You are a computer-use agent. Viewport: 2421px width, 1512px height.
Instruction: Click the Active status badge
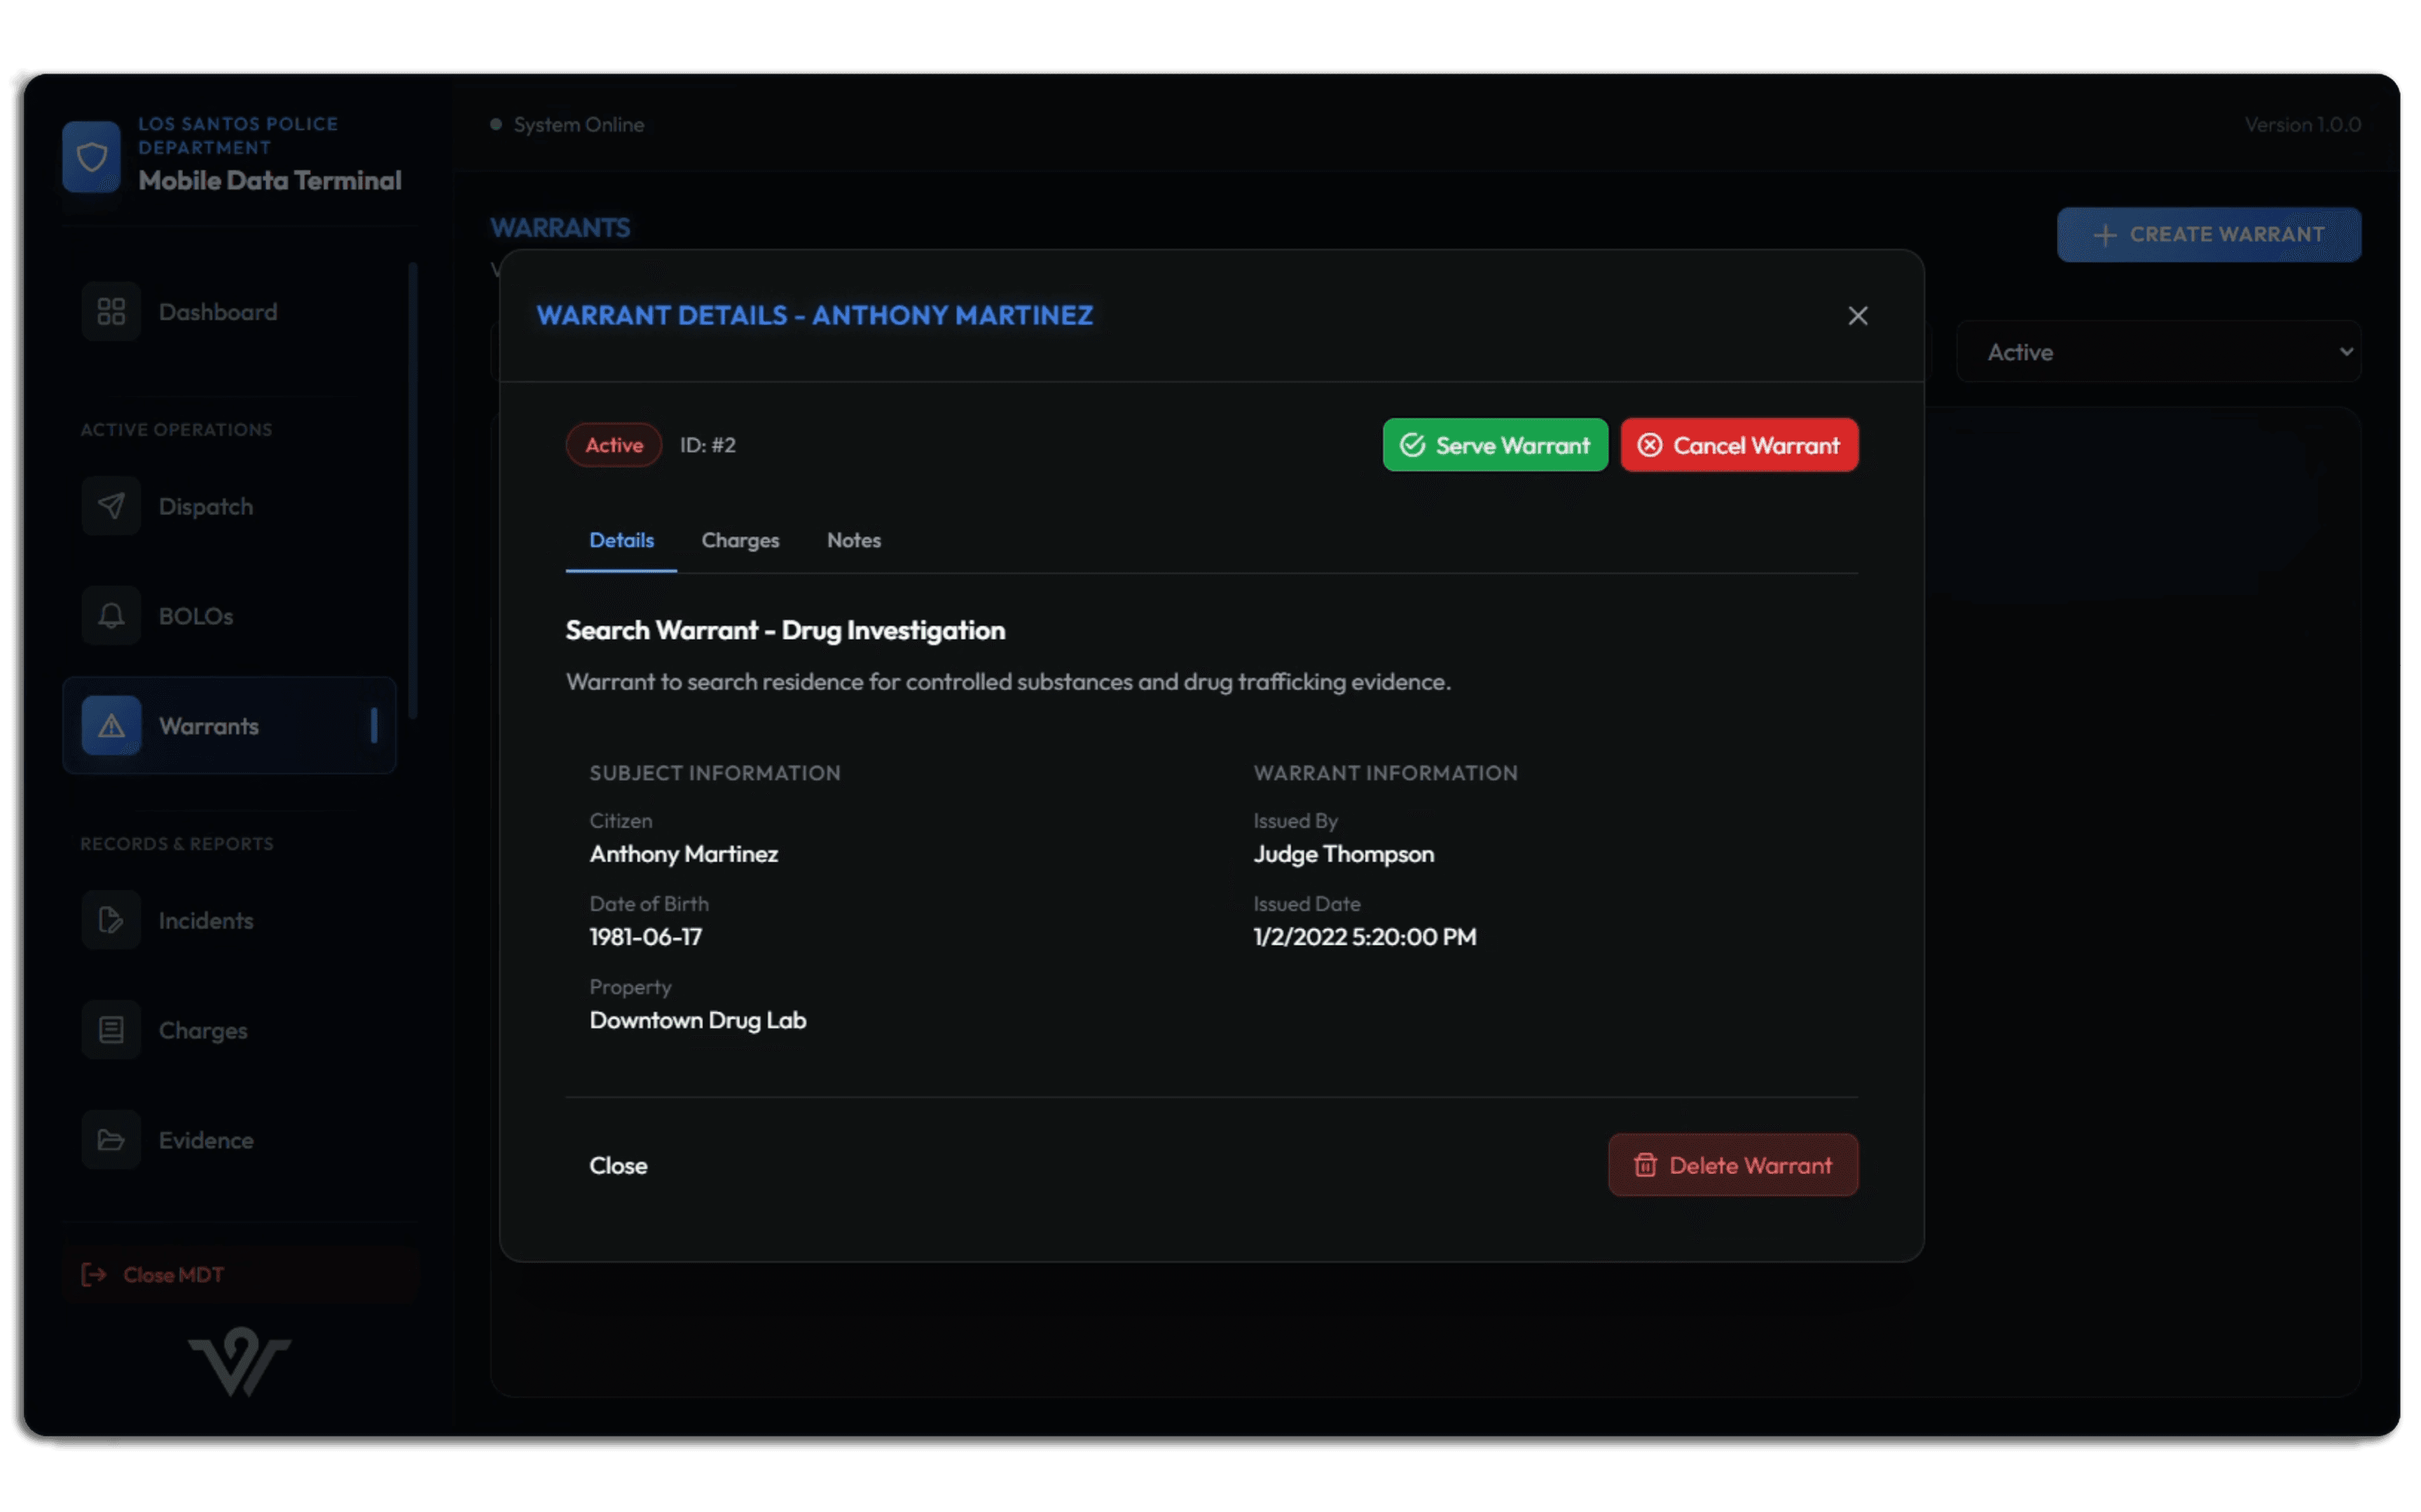point(614,445)
